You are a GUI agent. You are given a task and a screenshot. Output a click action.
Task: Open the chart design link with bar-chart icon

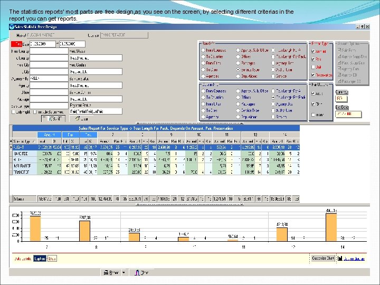click(x=351, y=259)
